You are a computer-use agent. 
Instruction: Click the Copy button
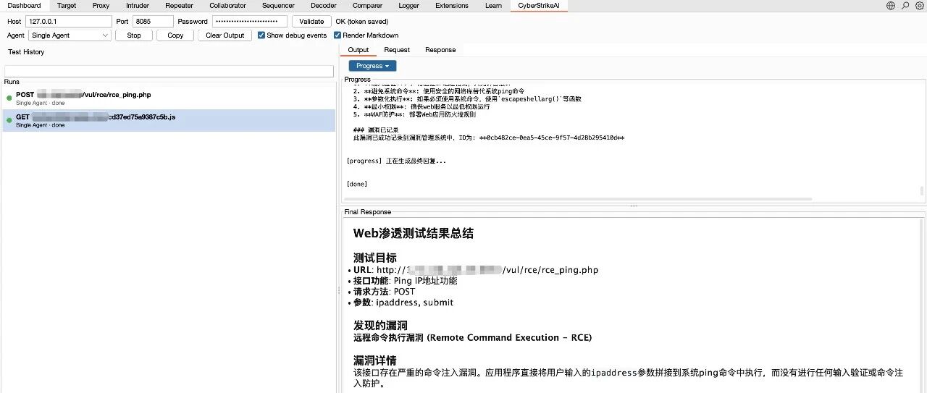pyautogui.click(x=175, y=35)
